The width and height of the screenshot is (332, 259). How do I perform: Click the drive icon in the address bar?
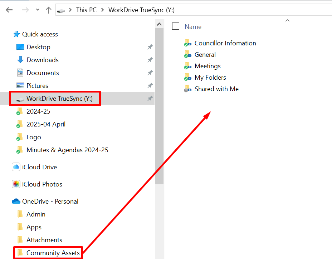coord(61,11)
